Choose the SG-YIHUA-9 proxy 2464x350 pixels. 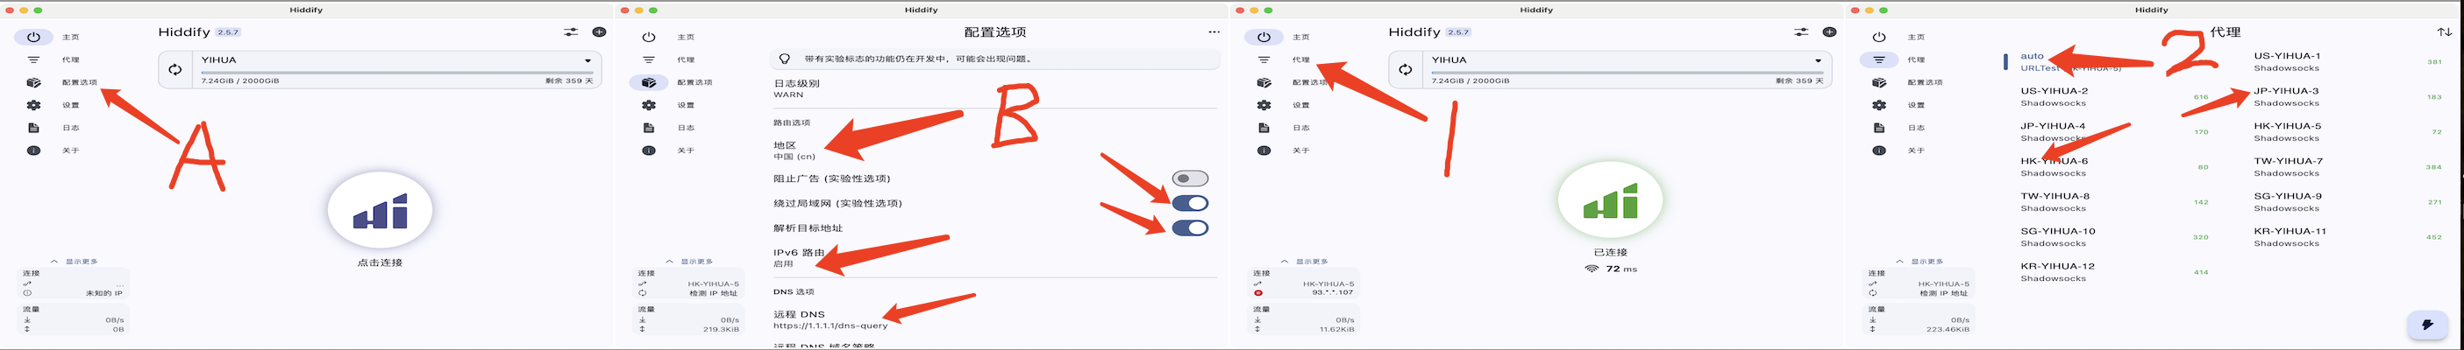tap(2347, 201)
